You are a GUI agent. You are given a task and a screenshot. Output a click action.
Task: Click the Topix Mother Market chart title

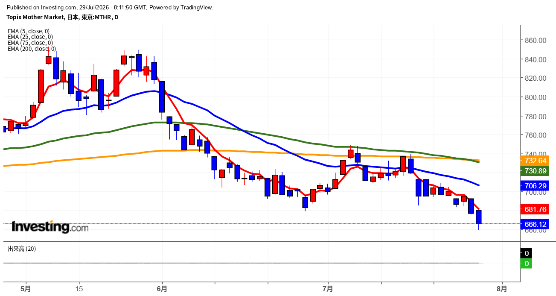pyautogui.click(x=62, y=18)
